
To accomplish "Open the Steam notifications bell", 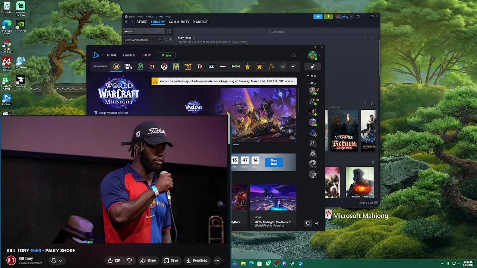I will [x=328, y=16].
